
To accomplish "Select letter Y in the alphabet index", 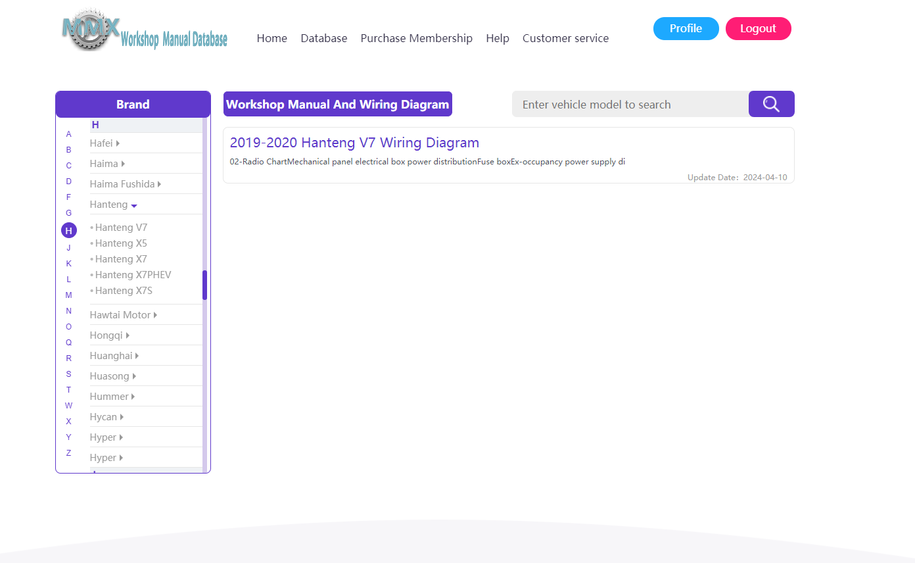I will 68,437.
